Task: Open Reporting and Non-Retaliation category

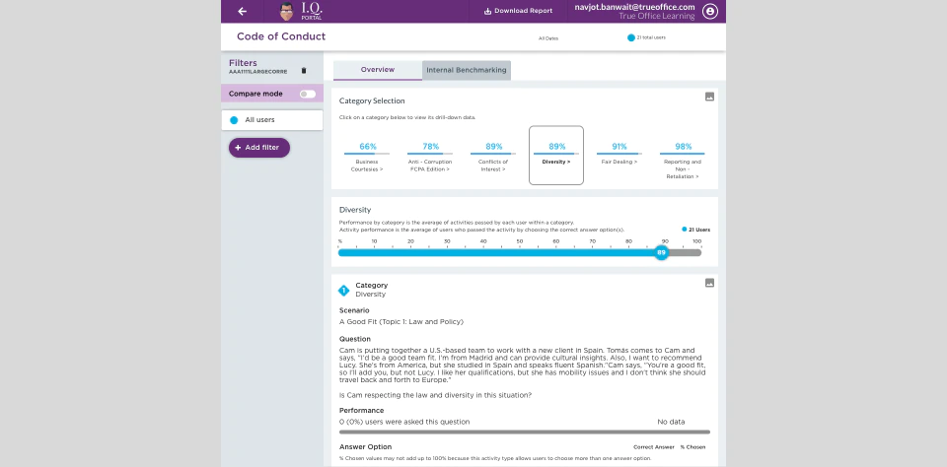Action: coord(683,162)
